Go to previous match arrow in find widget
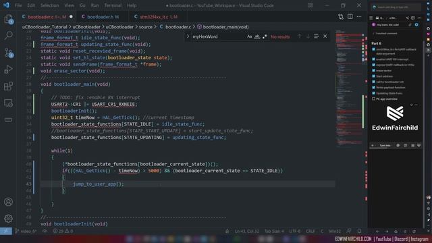 coord(300,36)
